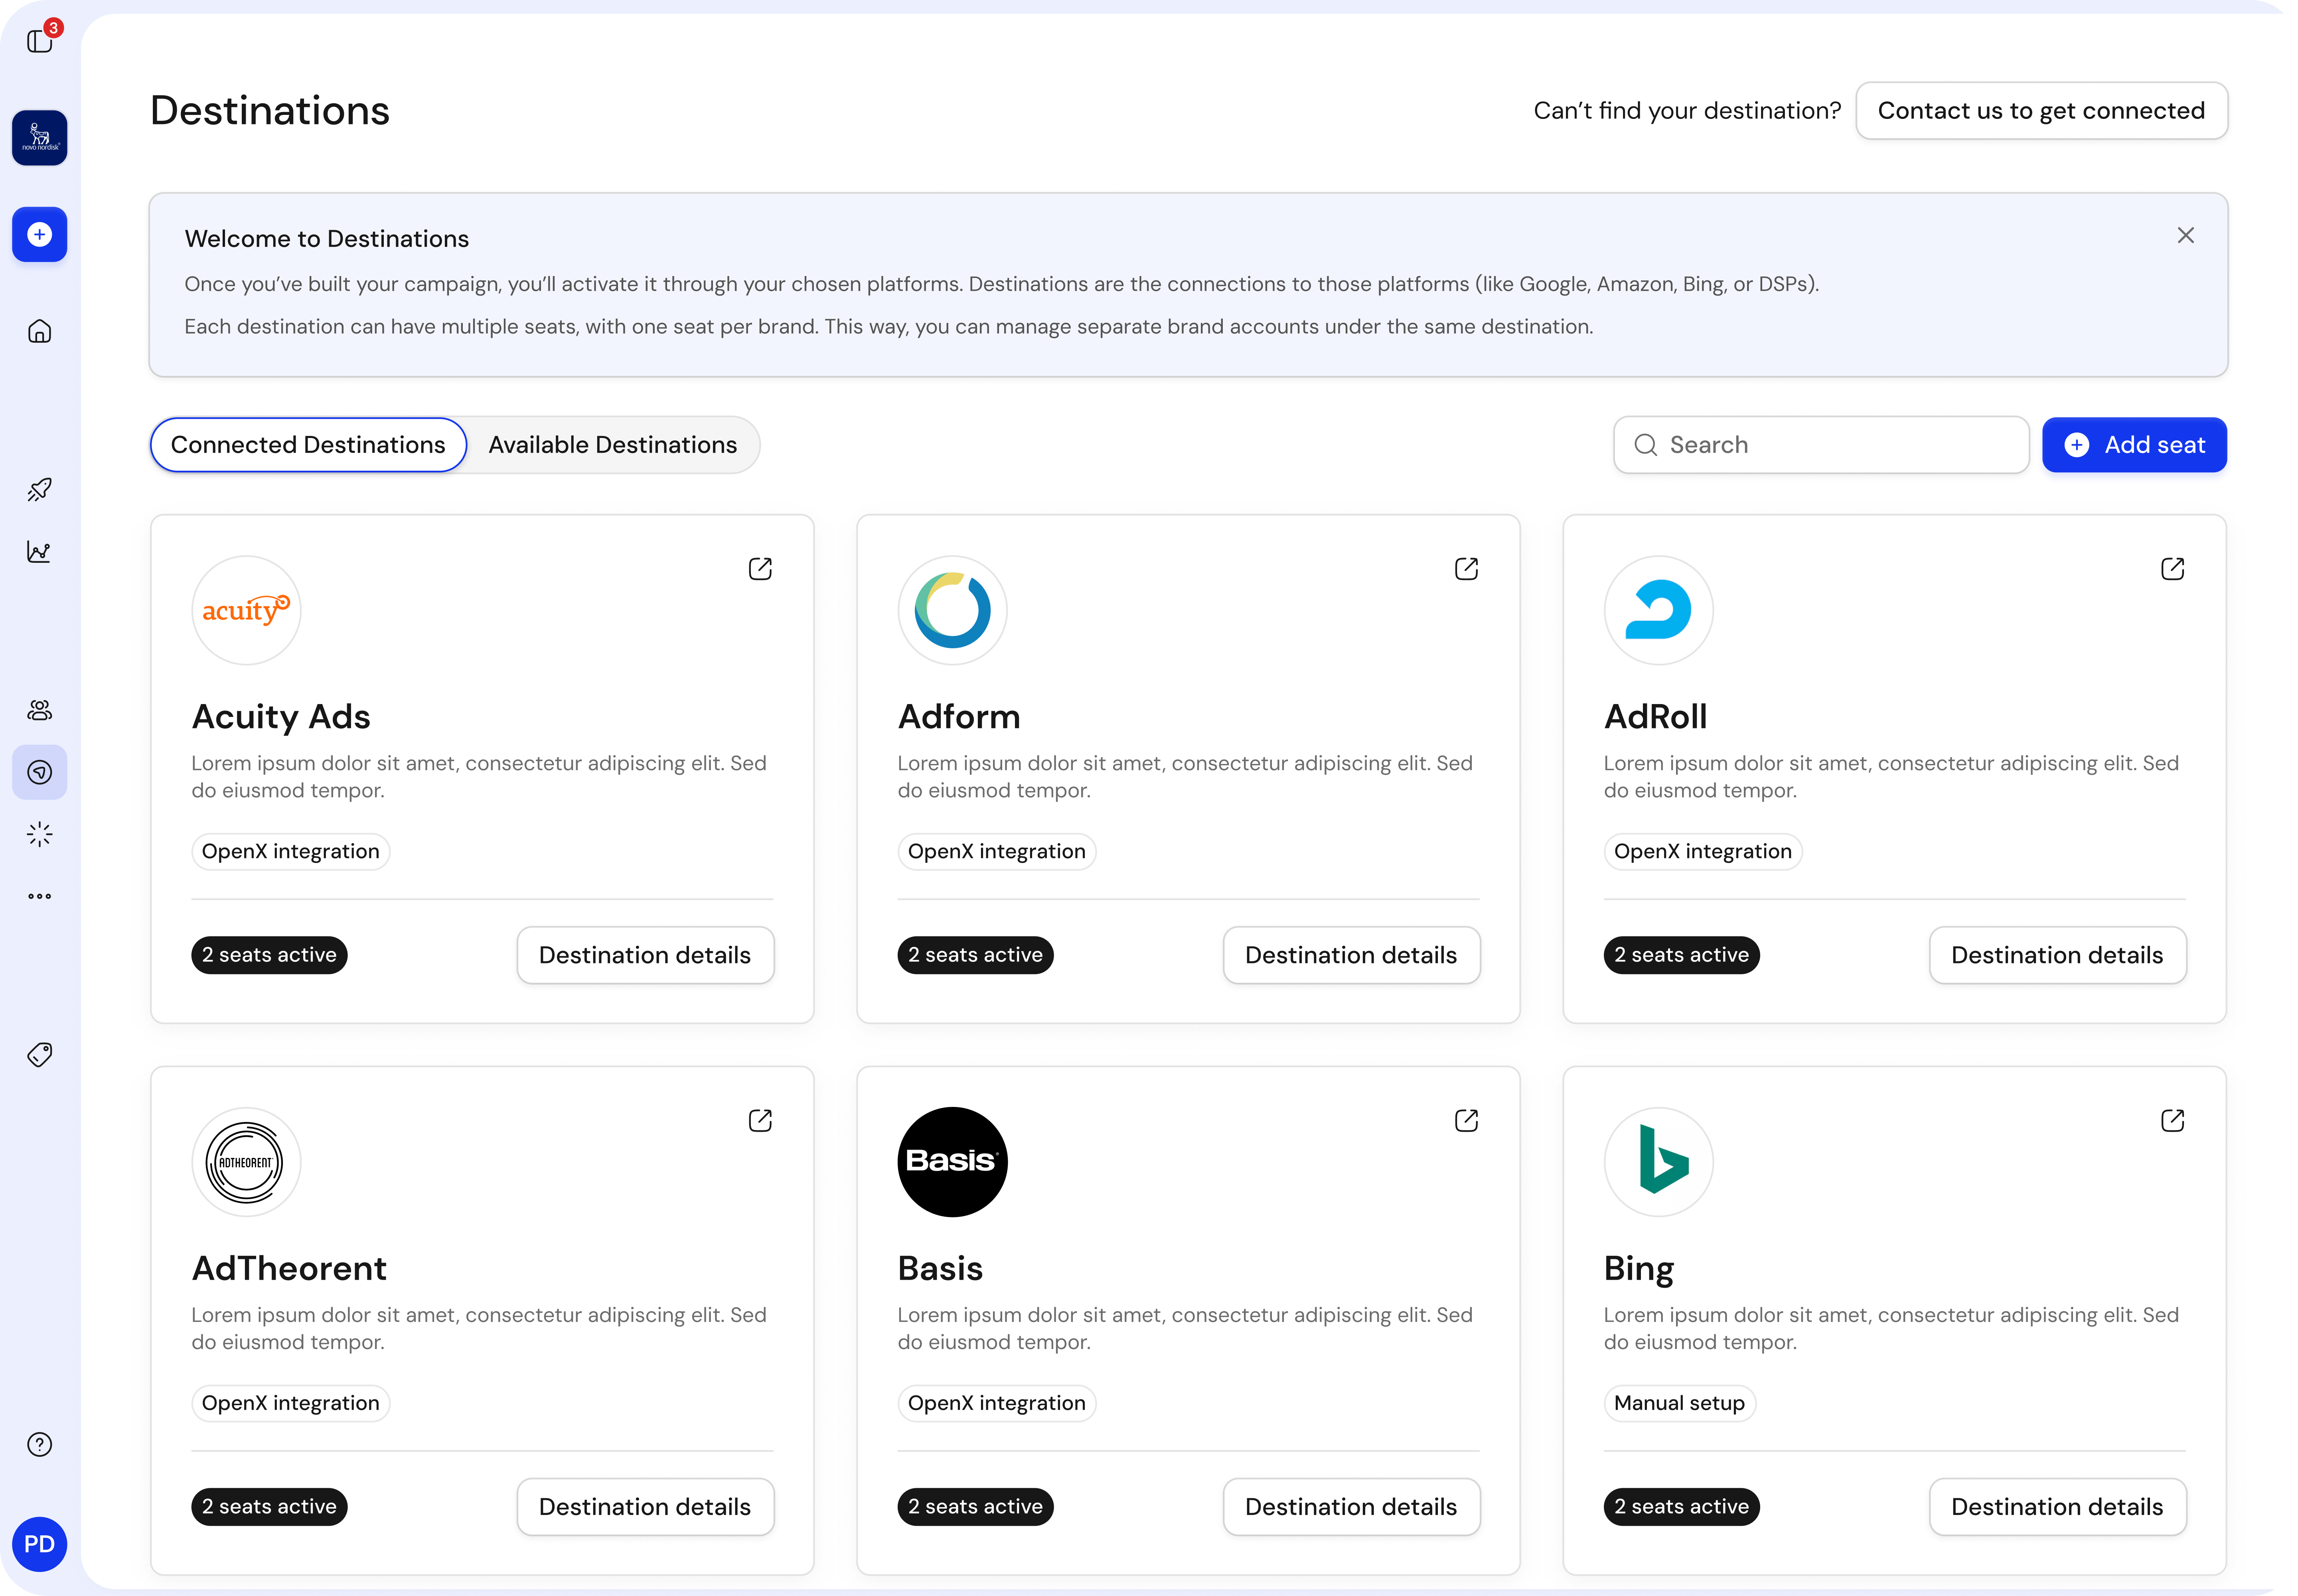Open AdTheorent external link icon
Screen dimensions: 2298x1596
tap(760, 1121)
